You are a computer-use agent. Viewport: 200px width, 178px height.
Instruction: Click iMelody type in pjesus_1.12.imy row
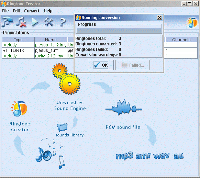(18, 45)
